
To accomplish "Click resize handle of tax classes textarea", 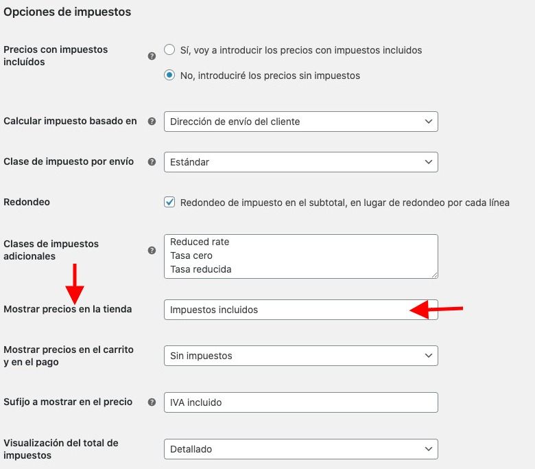I will (x=434, y=275).
